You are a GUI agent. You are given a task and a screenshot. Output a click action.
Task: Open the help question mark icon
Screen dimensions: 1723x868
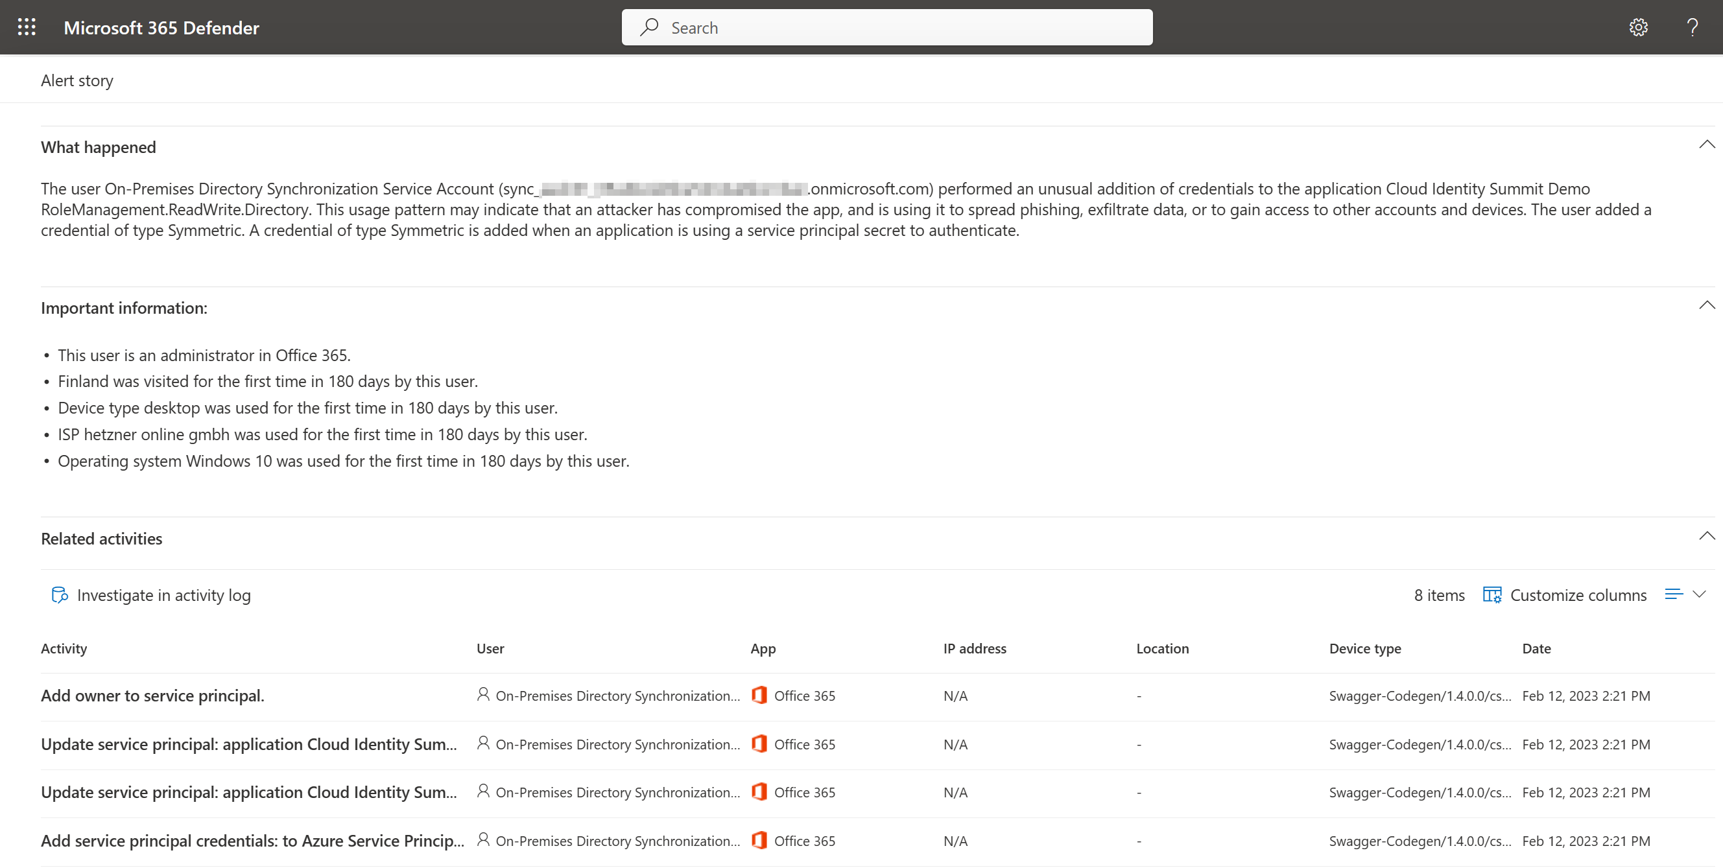[1693, 27]
